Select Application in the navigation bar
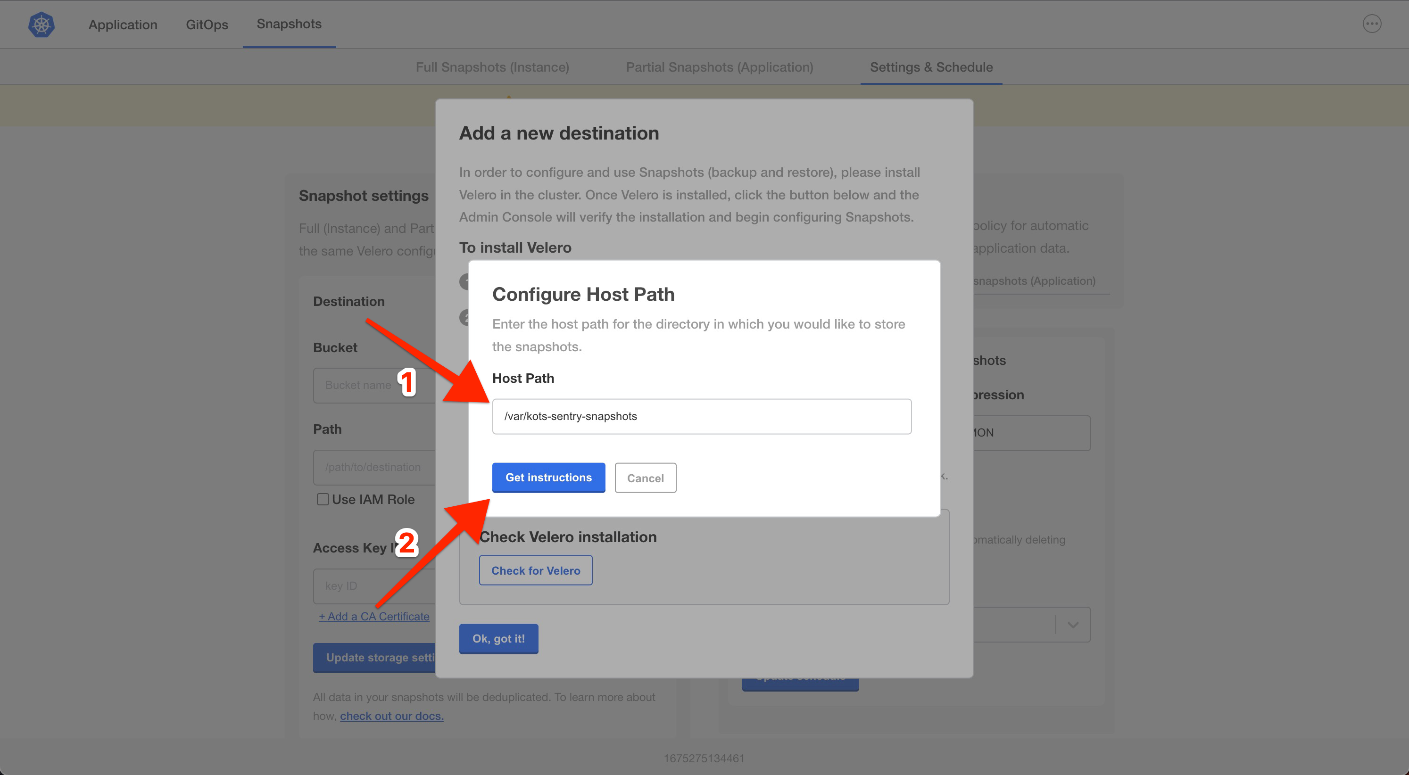Viewport: 1409px width, 775px height. (123, 24)
